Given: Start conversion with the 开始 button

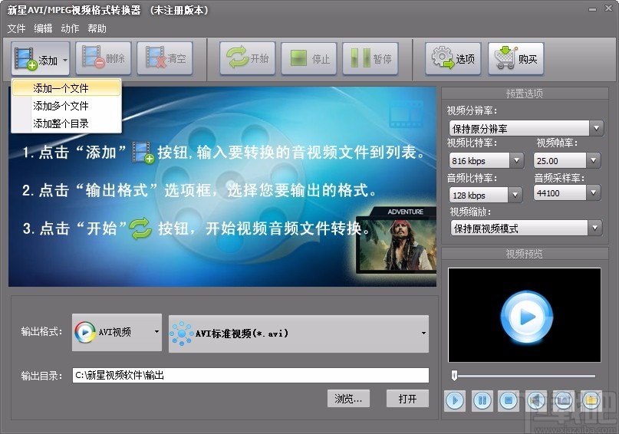Looking at the screenshot, I should (x=248, y=58).
